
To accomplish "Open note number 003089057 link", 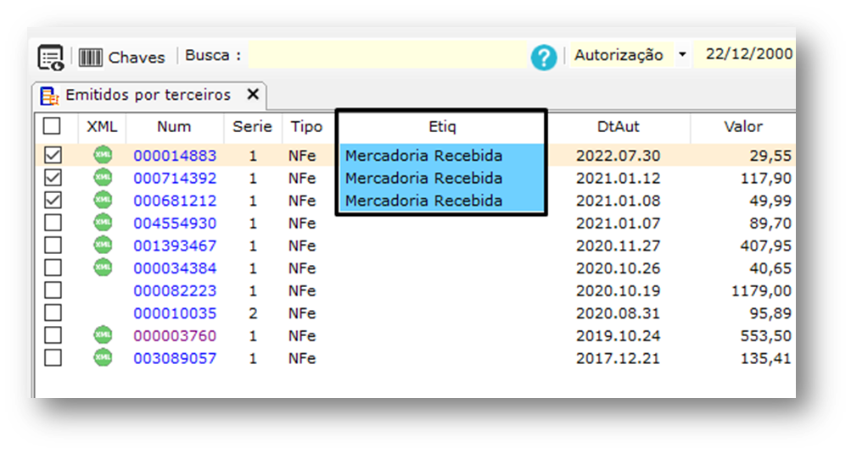I will [175, 359].
